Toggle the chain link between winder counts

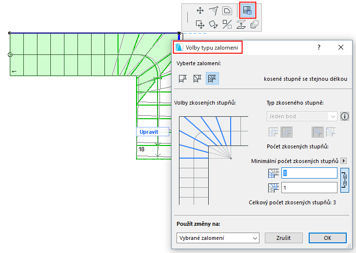[x=344, y=181]
